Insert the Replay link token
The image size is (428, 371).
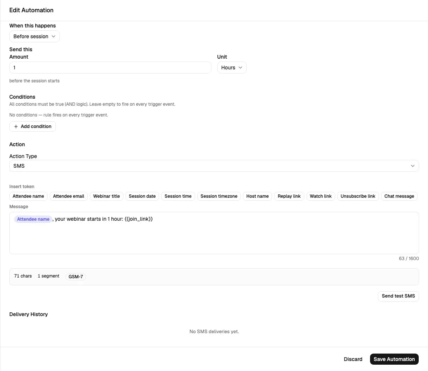tap(289, 196)
